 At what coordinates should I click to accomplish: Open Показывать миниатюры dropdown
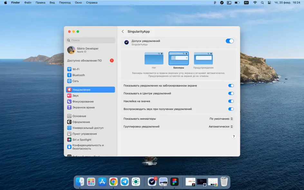click(221, 119)
